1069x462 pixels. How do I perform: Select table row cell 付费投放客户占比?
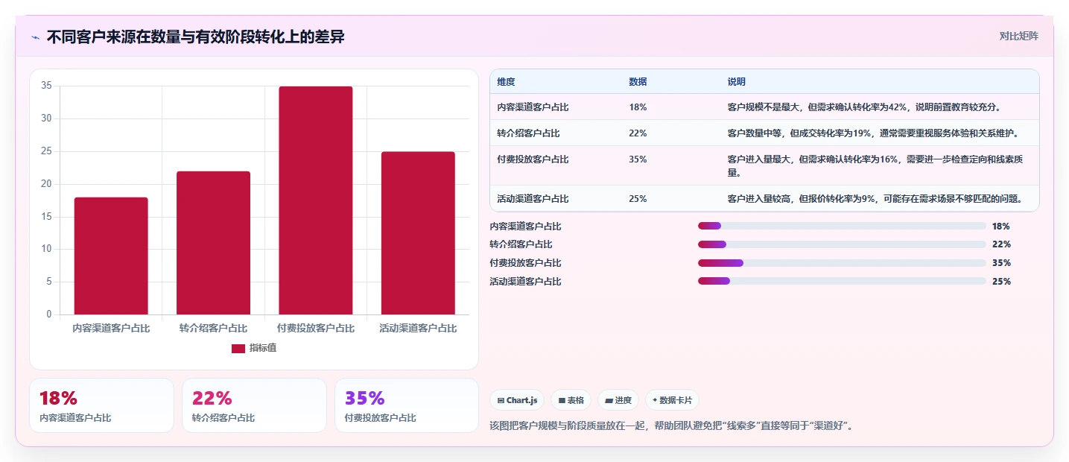coord(533,159)
